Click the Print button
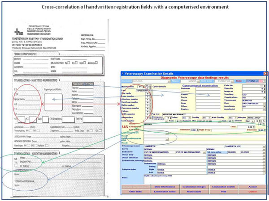This screenshot has width=269, height=201. 224,191
